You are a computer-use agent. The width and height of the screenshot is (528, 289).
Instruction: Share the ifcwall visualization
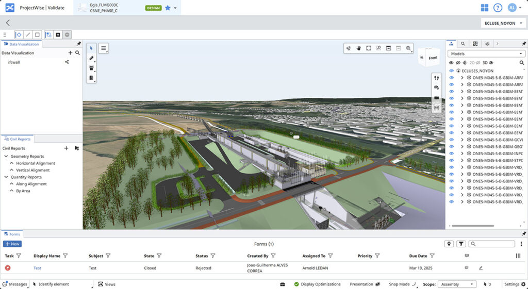point(67,62)
